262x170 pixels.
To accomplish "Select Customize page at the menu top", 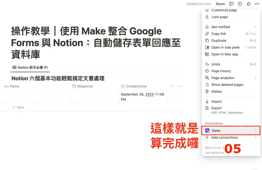I will (231, 10).
